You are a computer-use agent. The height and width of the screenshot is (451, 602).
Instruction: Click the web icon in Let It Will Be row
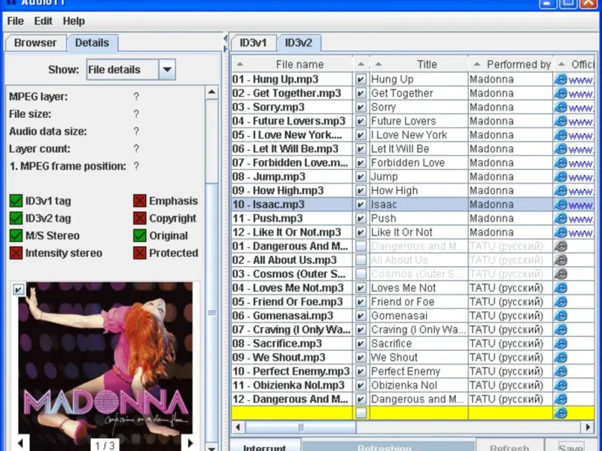[561, 149]
